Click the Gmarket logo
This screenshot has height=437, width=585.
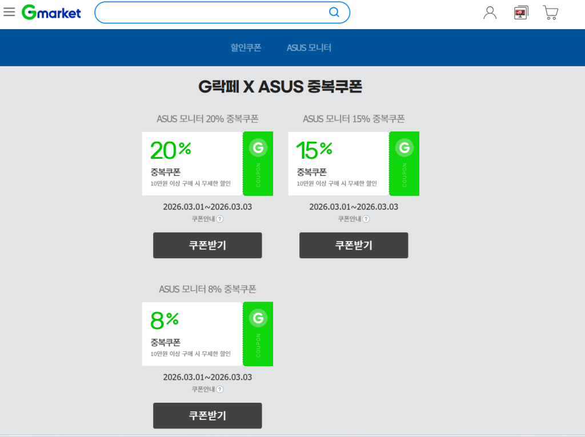[x=51, y=12]
